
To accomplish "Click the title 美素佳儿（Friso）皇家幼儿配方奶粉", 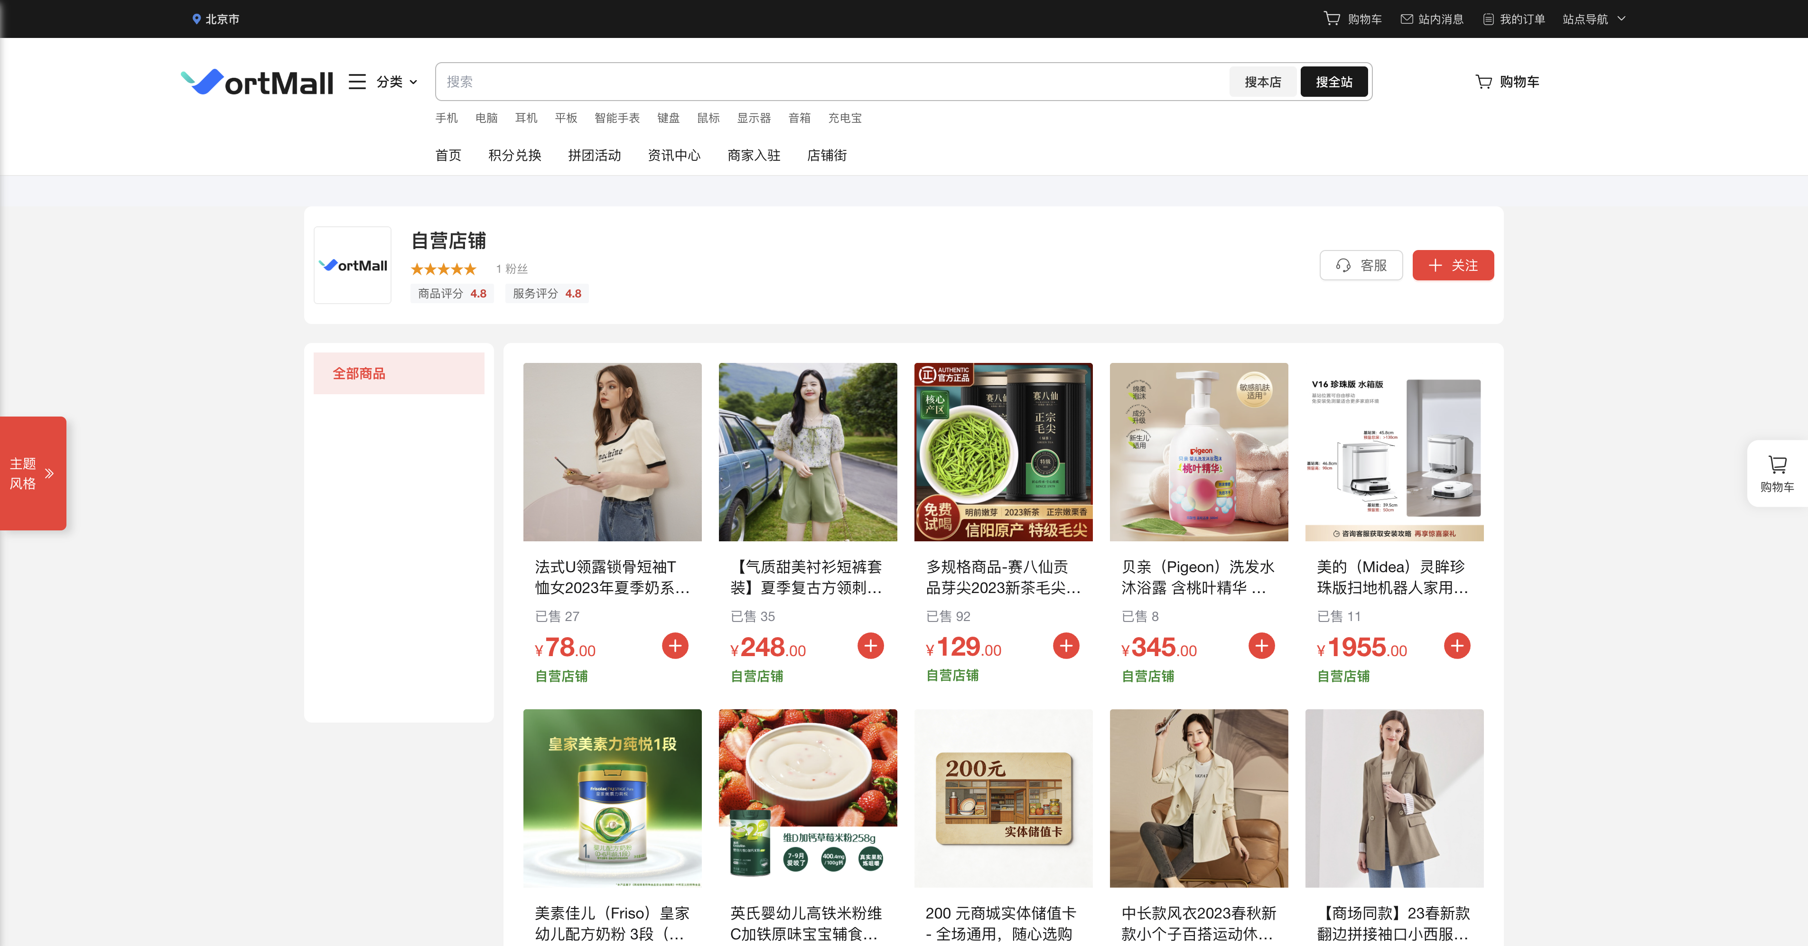I will pos(612,924).
